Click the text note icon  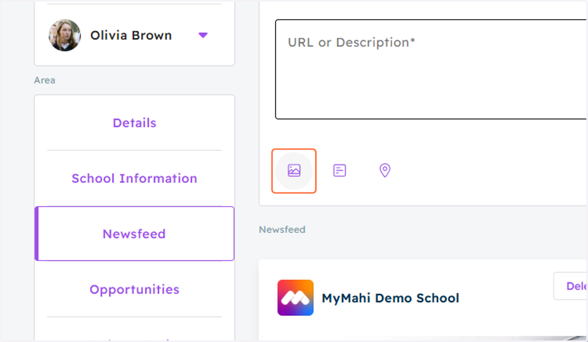340,170
